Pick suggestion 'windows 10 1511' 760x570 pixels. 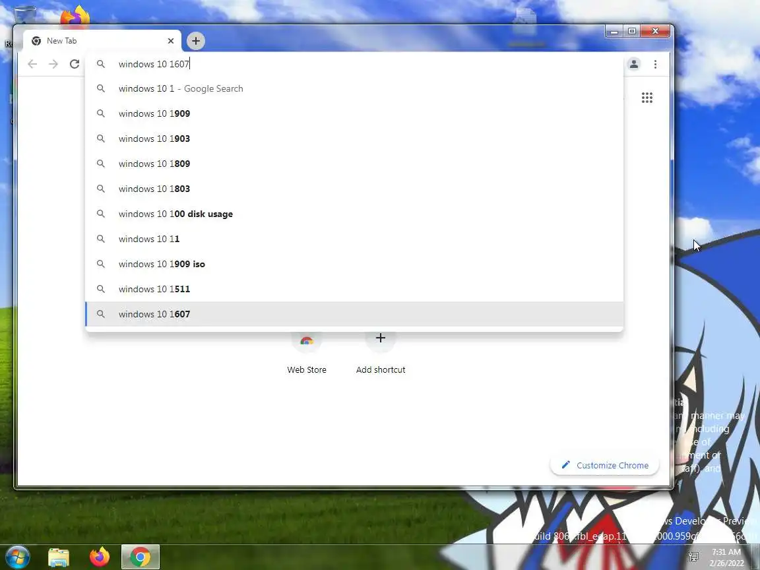tap(354, 289)
